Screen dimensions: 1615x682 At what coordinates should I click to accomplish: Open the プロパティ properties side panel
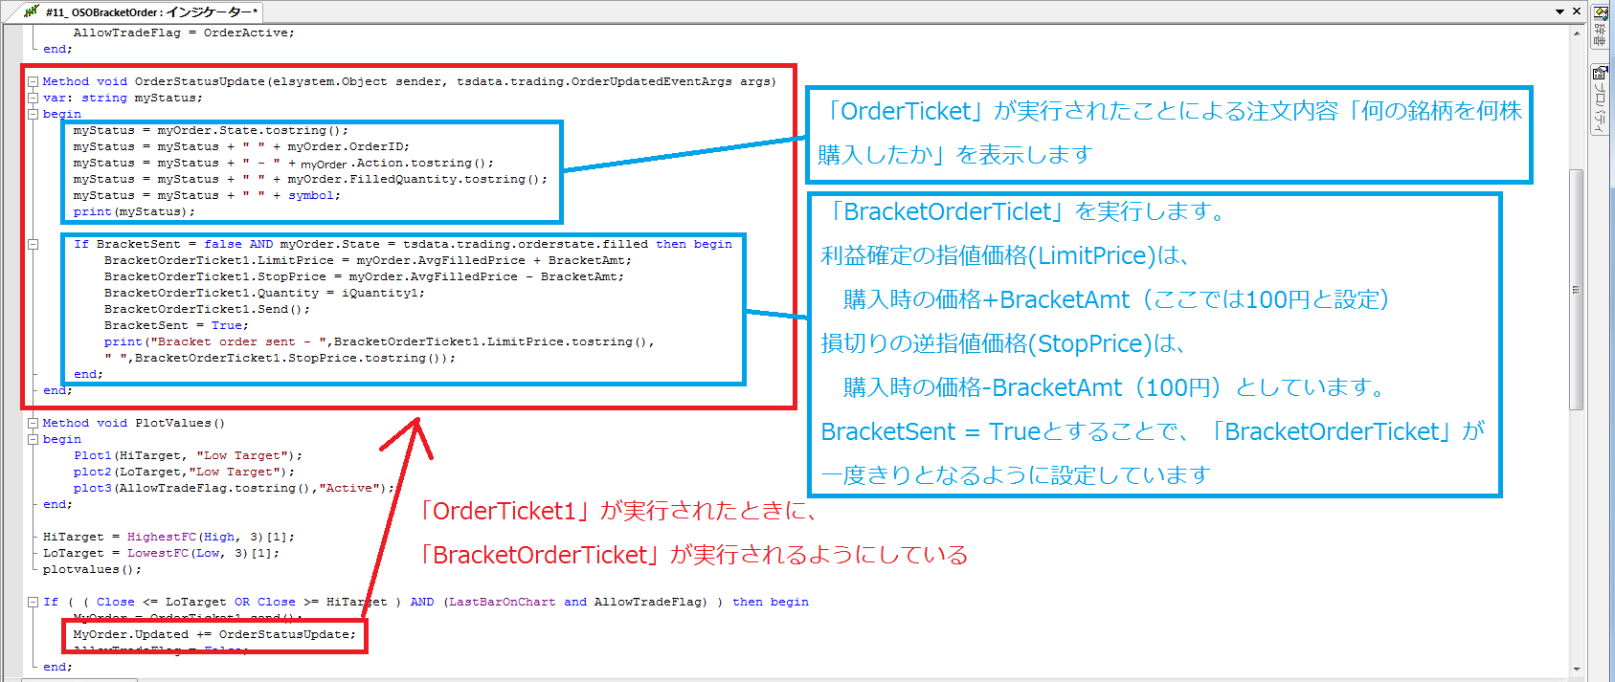coord(1600,99)
